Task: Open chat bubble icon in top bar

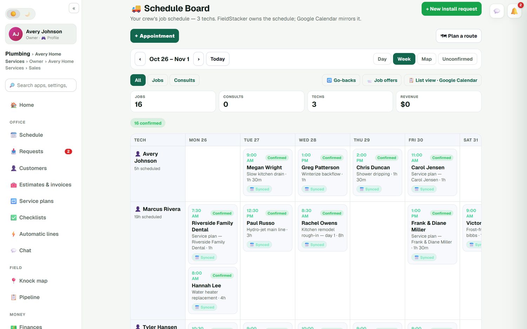Action: (497, 11)
